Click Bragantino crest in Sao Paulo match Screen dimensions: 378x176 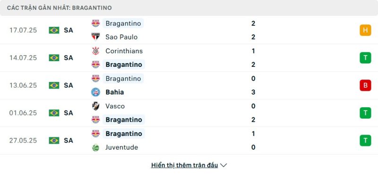(96, 23)
